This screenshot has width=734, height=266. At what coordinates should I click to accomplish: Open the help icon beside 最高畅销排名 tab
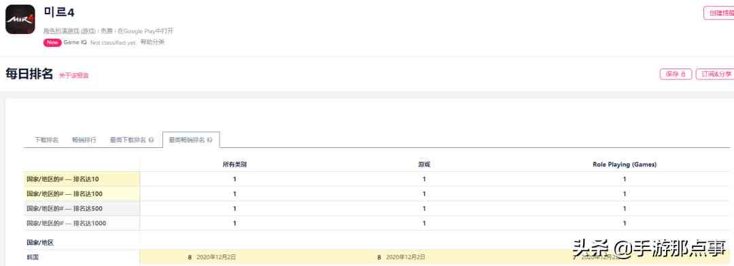tap(210, 140)
